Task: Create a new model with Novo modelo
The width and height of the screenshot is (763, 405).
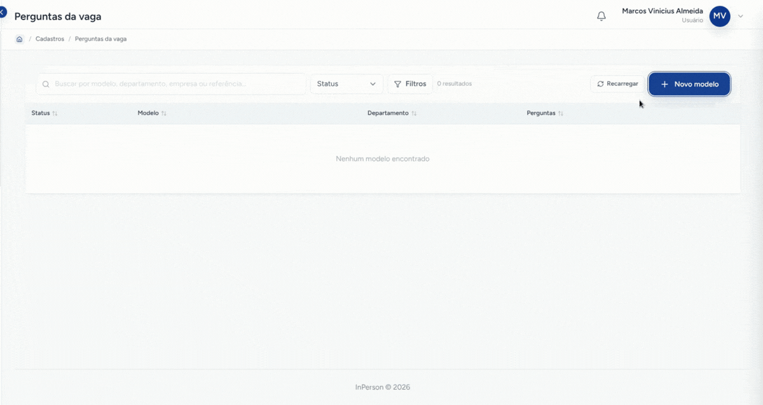Action: click(689, 84)
